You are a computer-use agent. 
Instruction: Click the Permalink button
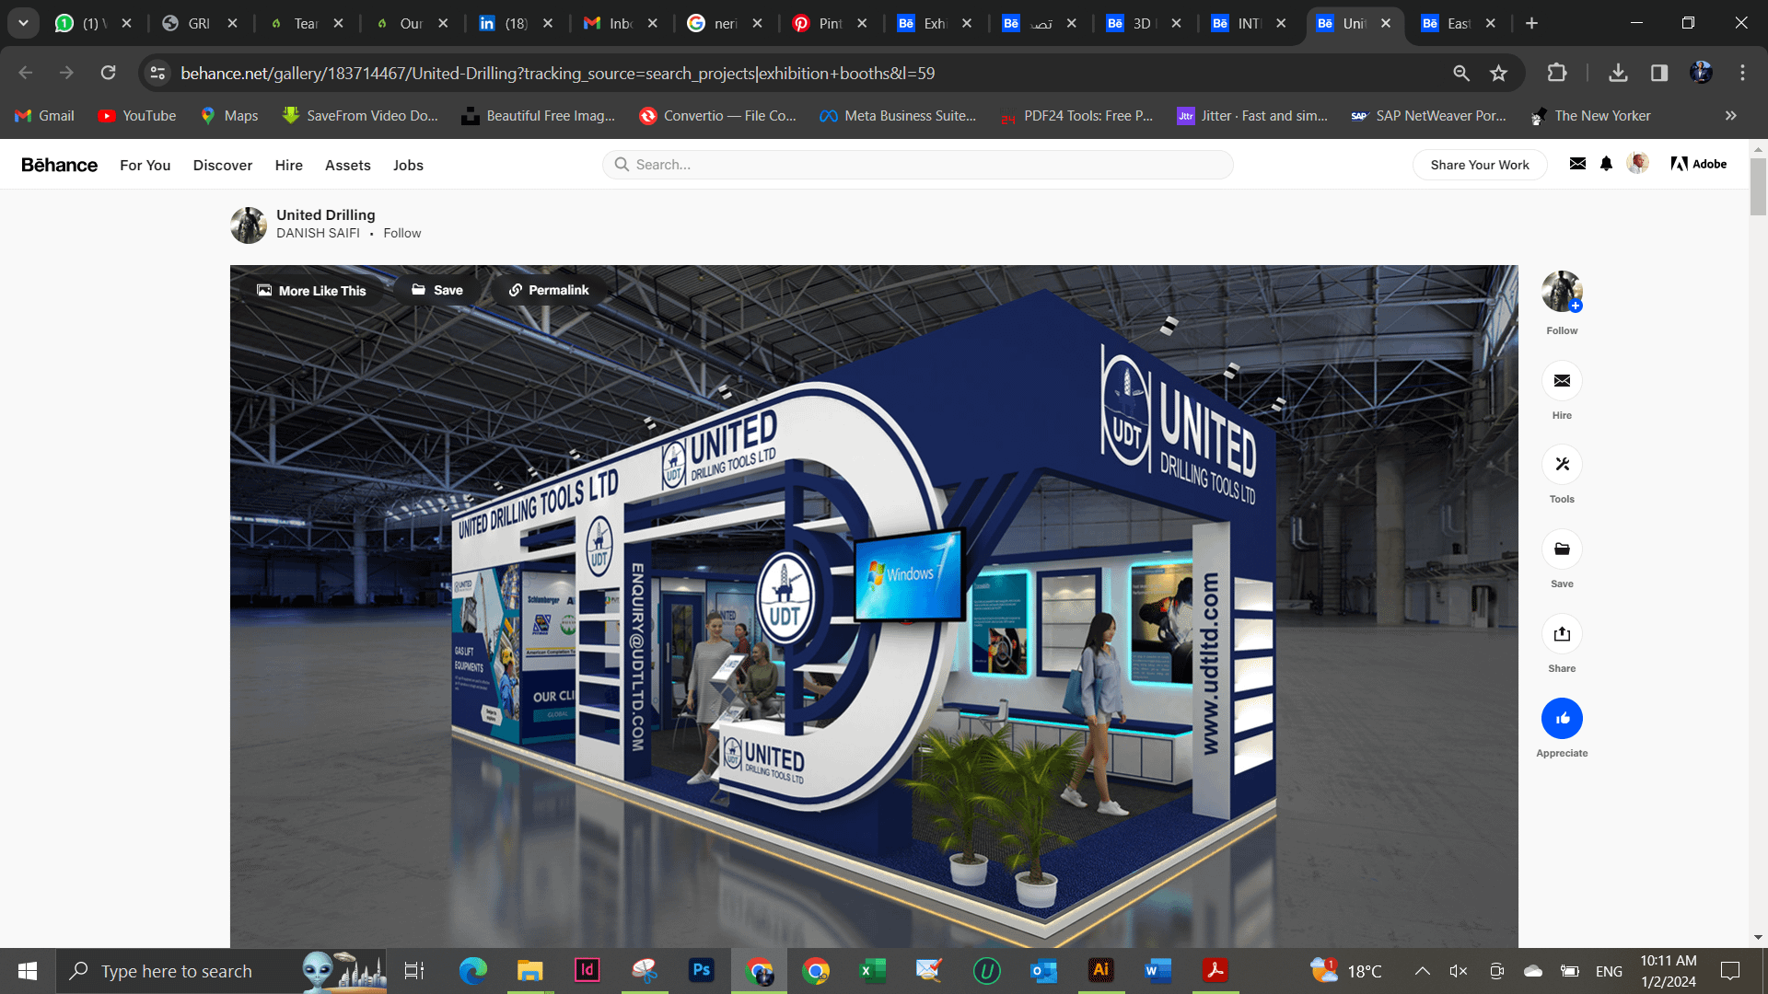pos(549,290)
